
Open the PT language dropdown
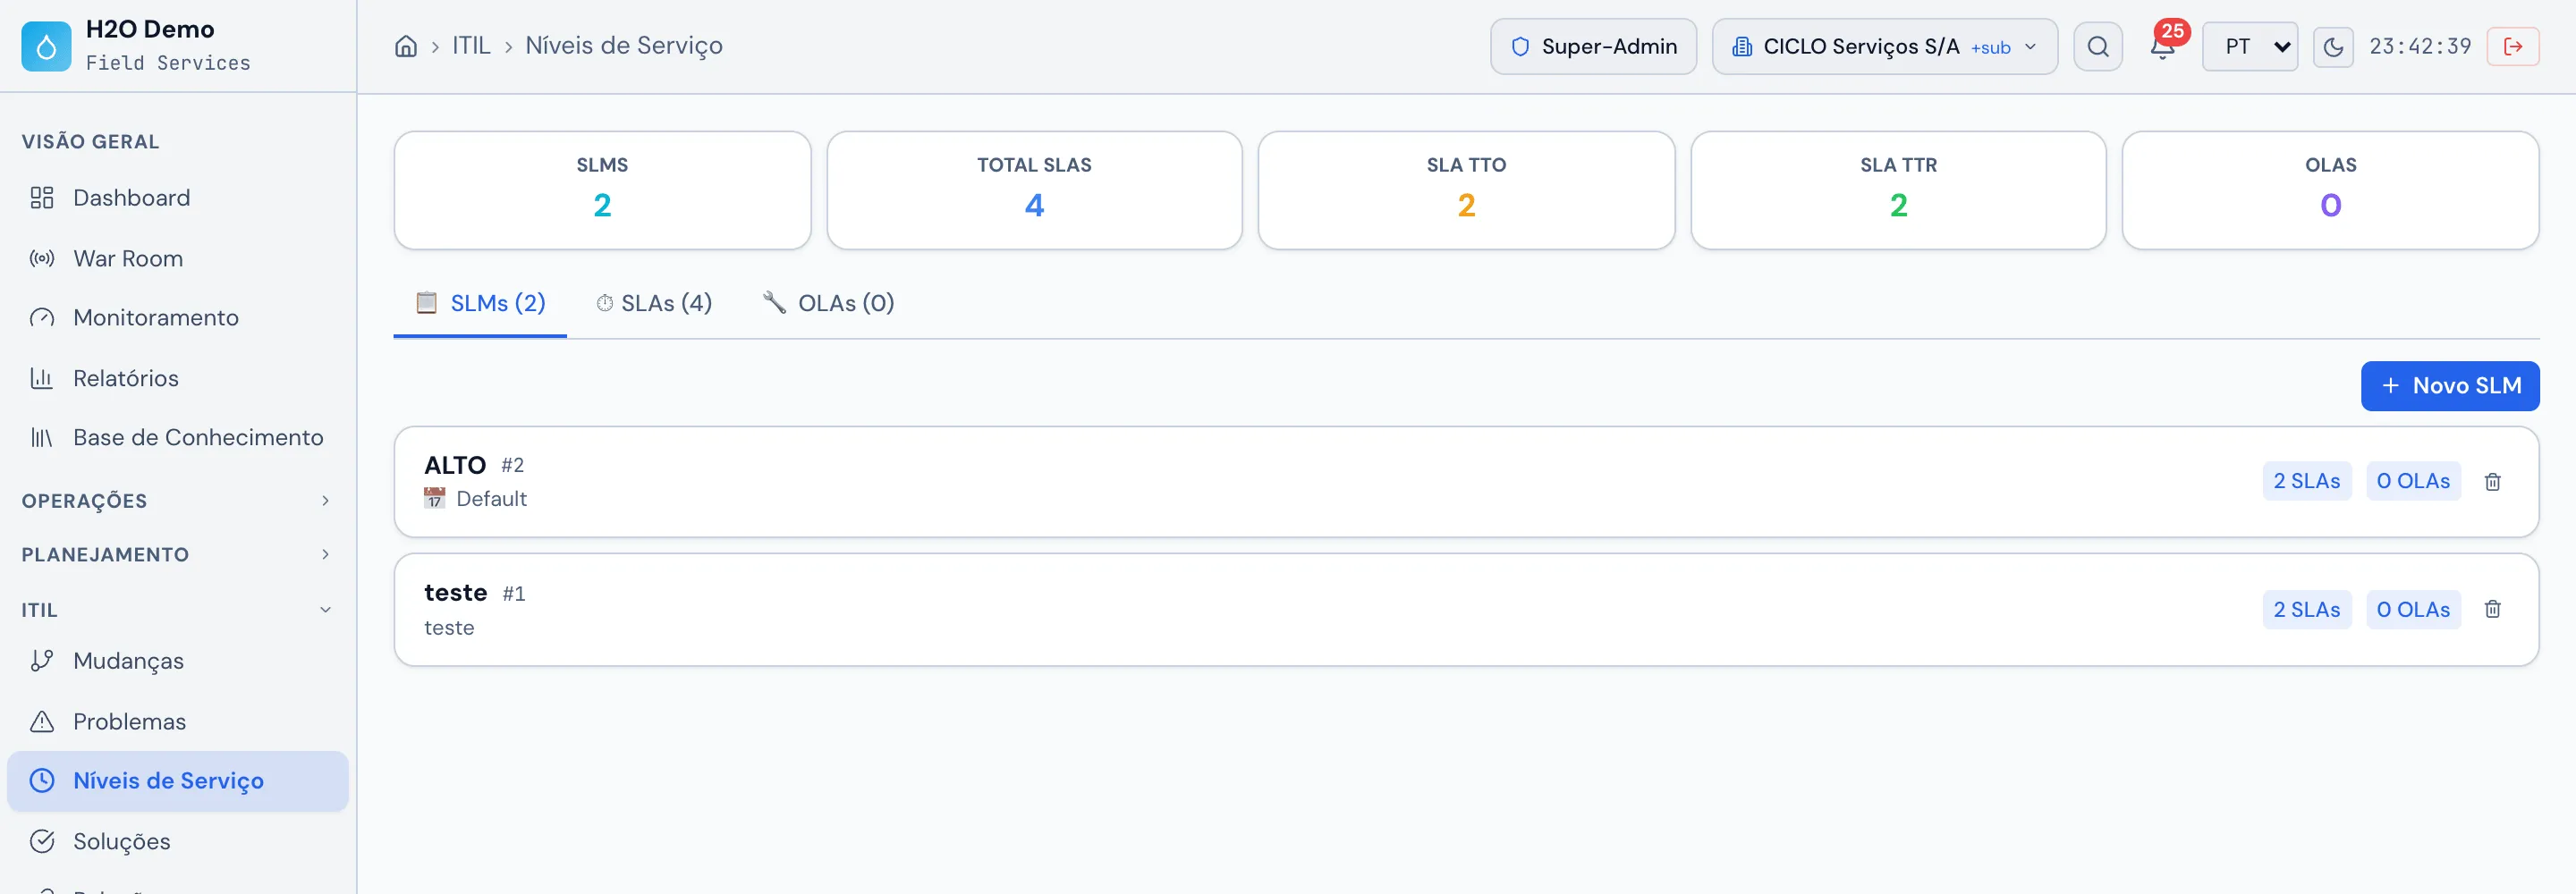coord(2250,46)
